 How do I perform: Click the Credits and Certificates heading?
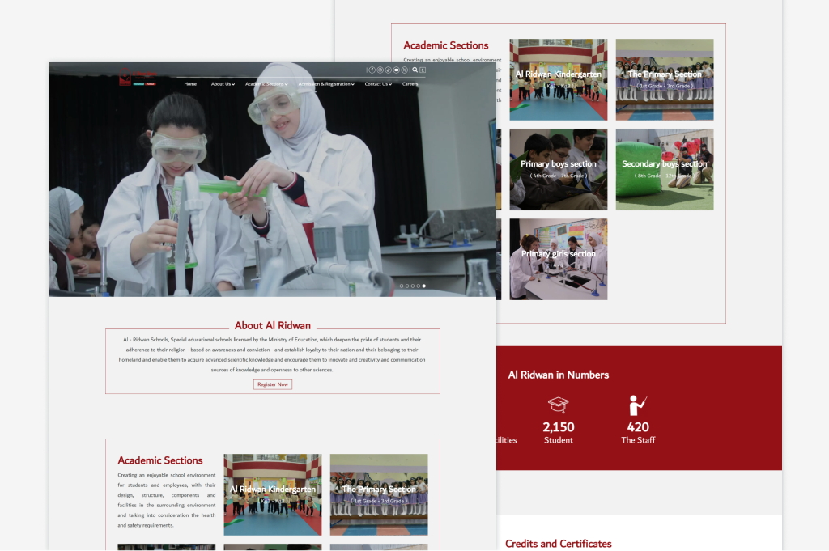point(559,544)
